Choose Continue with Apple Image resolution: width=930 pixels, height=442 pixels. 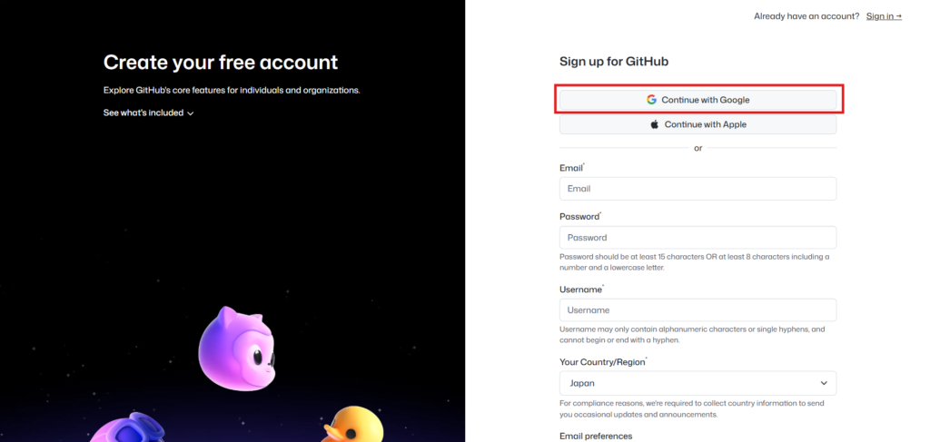coord(697,124)
